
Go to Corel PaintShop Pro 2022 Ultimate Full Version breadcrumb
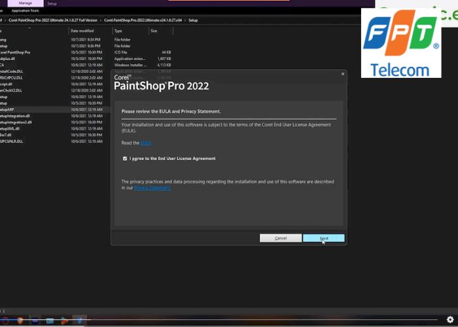click(53, 20)
